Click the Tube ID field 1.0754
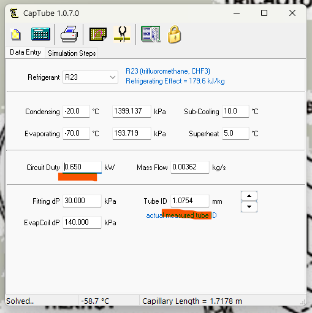The width and height of the screenshot is (312, 313). [x=190, y=201]
